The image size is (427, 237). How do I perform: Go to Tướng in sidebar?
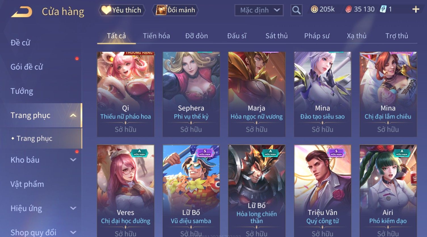(x=22, y=91)
